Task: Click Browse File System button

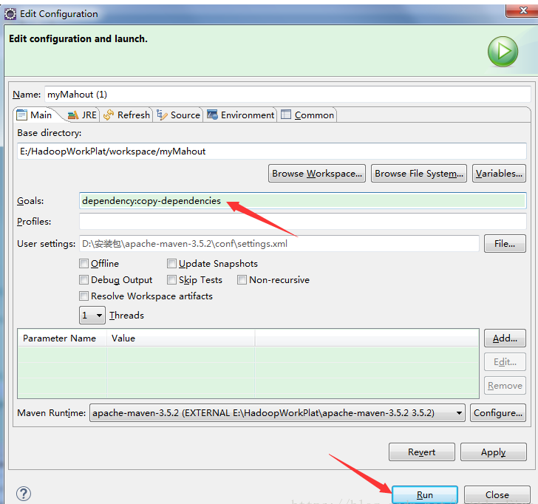Action: tap(419, 174)
